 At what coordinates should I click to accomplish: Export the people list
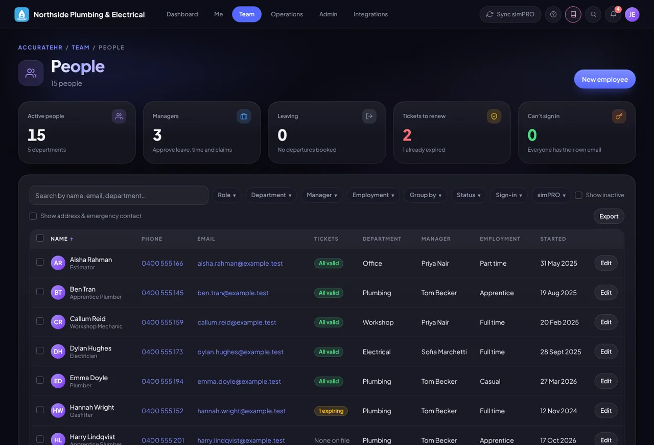click(609, 216)
